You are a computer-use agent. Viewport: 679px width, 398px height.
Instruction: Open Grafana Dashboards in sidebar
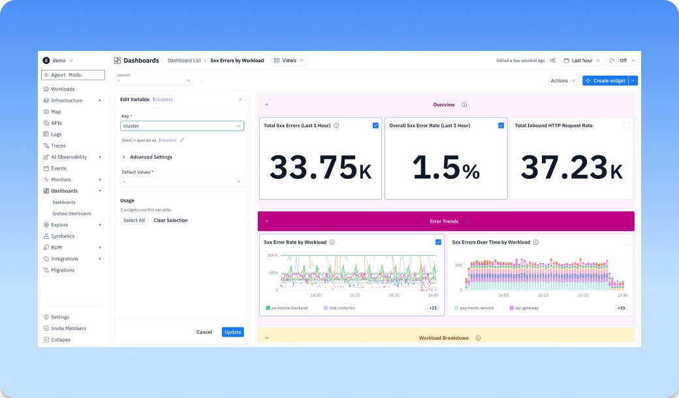pos(72,214)
